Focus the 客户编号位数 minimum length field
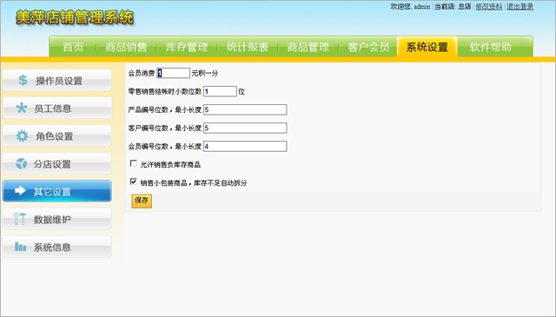The image size is (556, 317). click(x=245, y=128)
